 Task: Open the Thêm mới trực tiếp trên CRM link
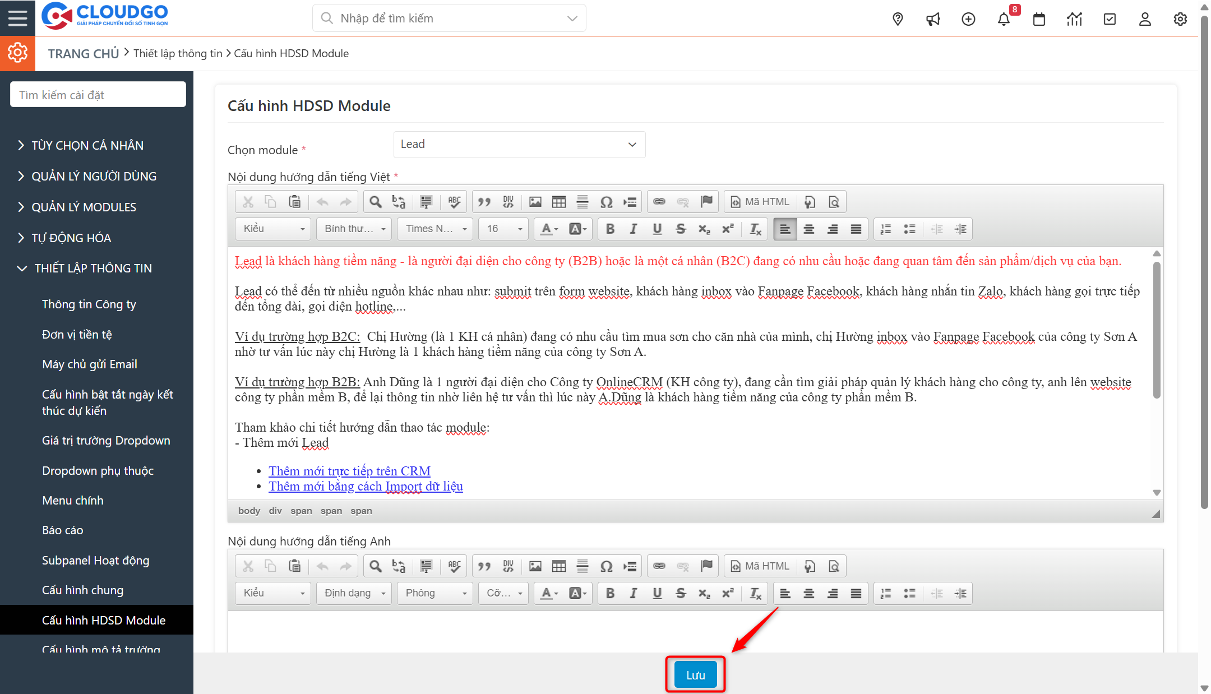point(349,471)
